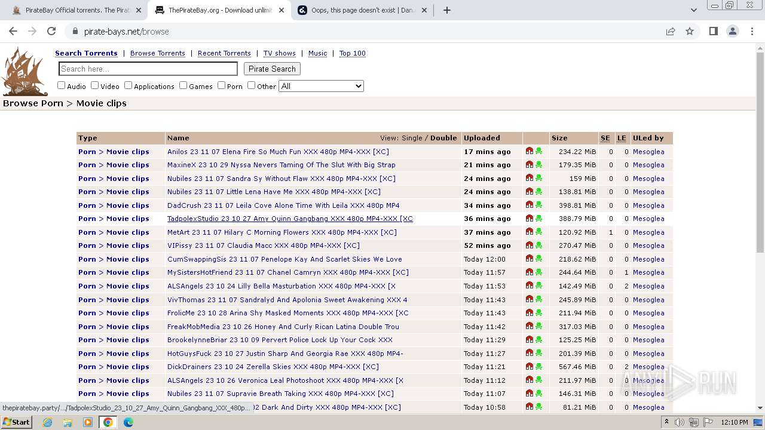Open the site information icon in address bar
The width and height of the screenshot is (765, 430).
click(75, 32)
